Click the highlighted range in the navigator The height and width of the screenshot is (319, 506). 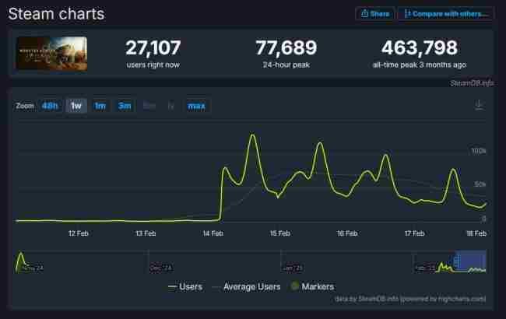[x=471, y=261]
